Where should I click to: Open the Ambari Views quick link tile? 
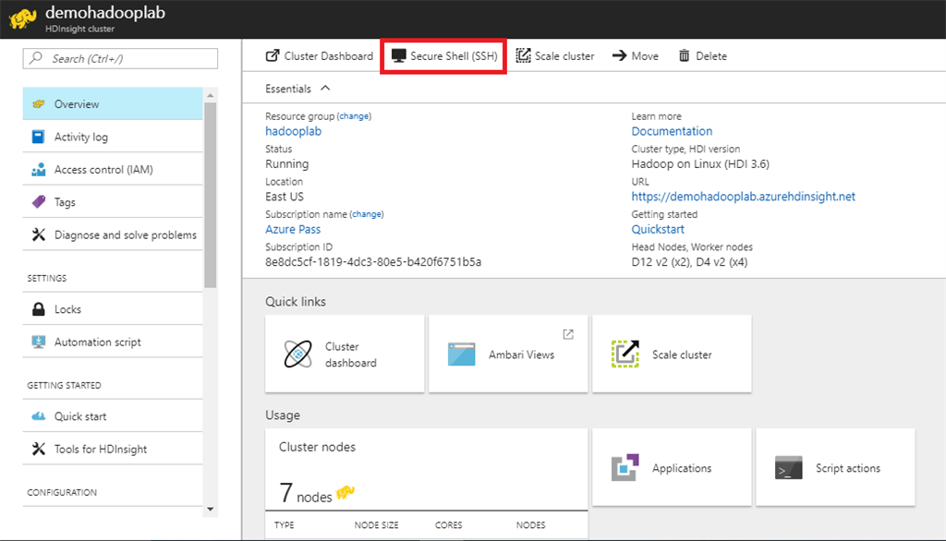[x=508, y=355]
